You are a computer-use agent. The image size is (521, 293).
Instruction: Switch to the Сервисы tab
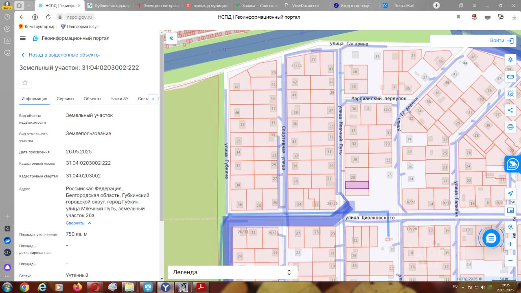point(65,99)
